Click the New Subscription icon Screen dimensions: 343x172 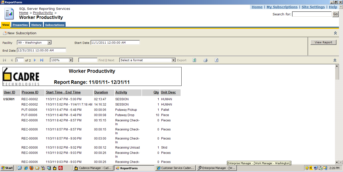click(4, 33)
